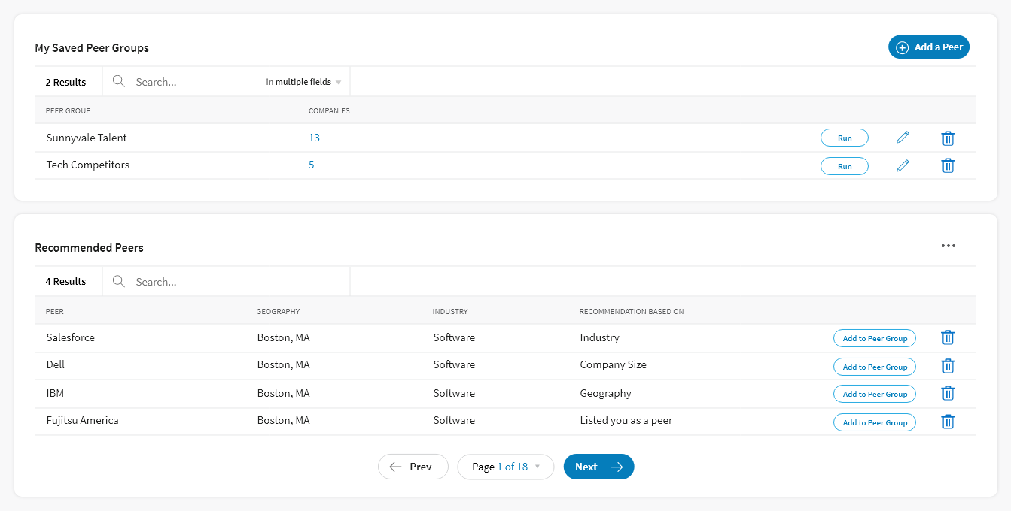Open the 13 companies link for Sunnyvale Talent
The image size is (1011, 511).
[x=314, y=138]
